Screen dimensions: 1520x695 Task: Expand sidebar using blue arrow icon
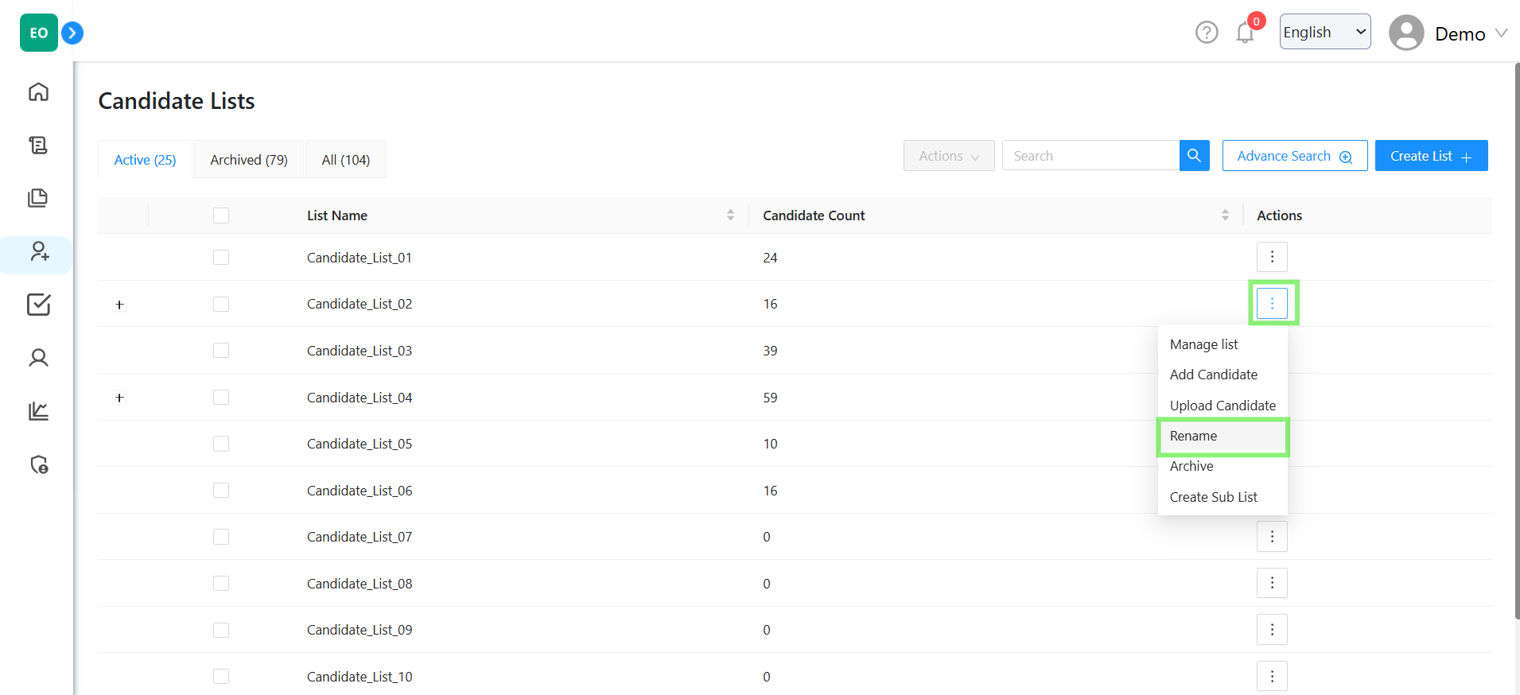point(72,33)
